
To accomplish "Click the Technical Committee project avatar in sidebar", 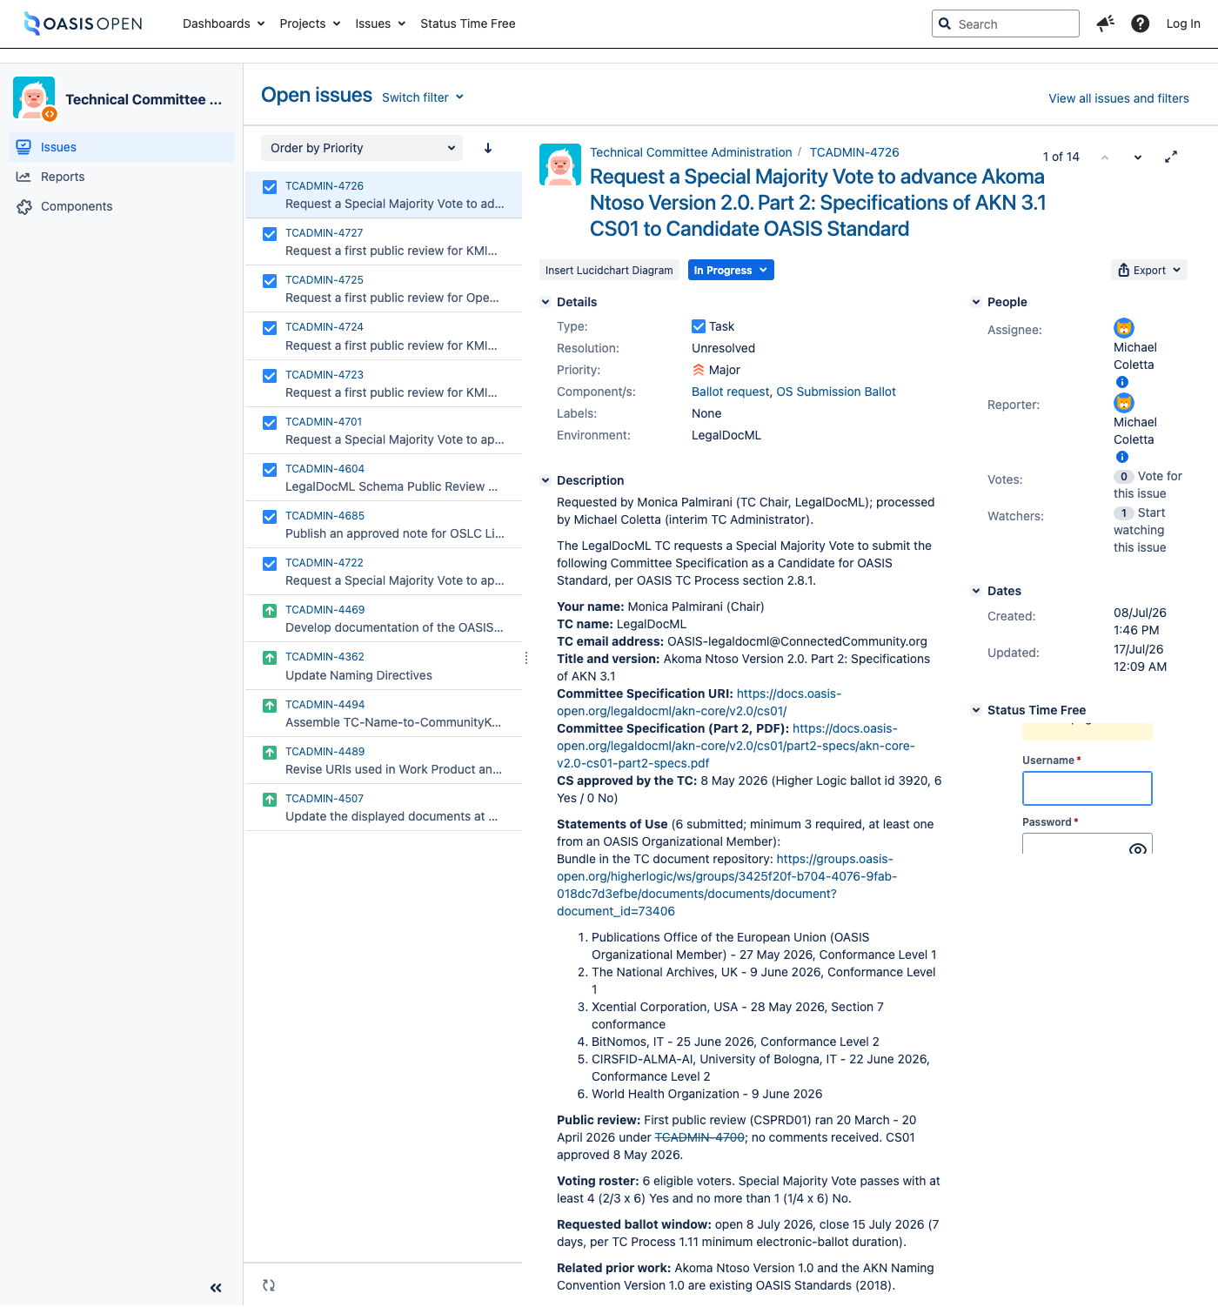I will [34, 97].
